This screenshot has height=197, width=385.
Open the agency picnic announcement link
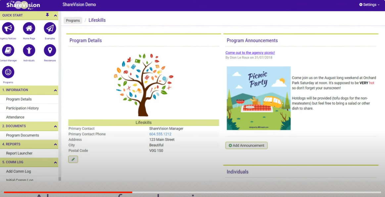click(250, 52)
